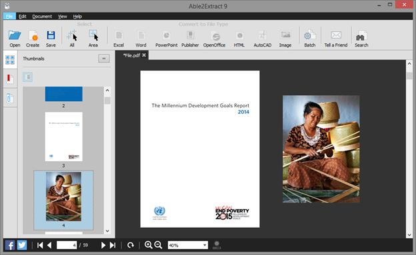Go to next page
The width and height of the screenshot is (416, 255).
coord(103,245)
